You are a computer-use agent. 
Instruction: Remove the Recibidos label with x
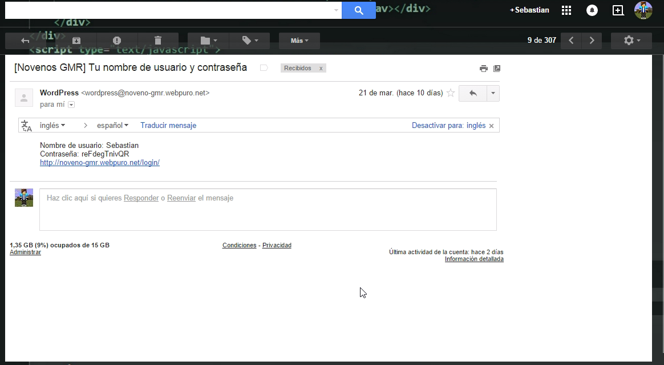point(321,68)
